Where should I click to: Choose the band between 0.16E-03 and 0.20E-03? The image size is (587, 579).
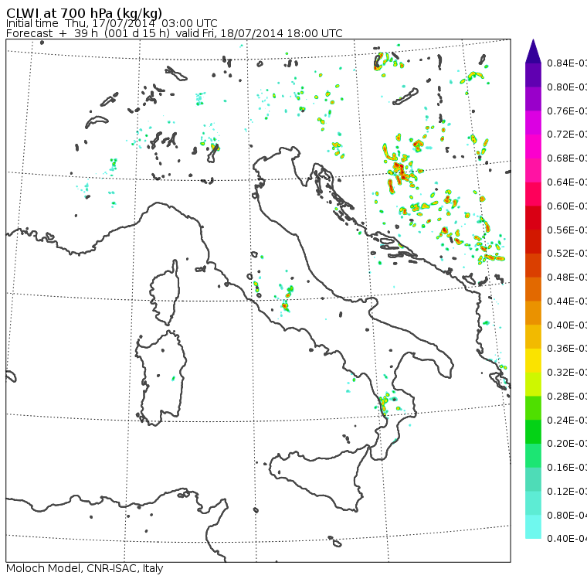point(533,455)
